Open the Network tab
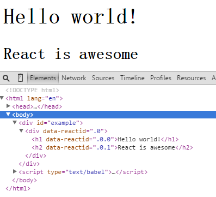 click(x=73, y=78)
